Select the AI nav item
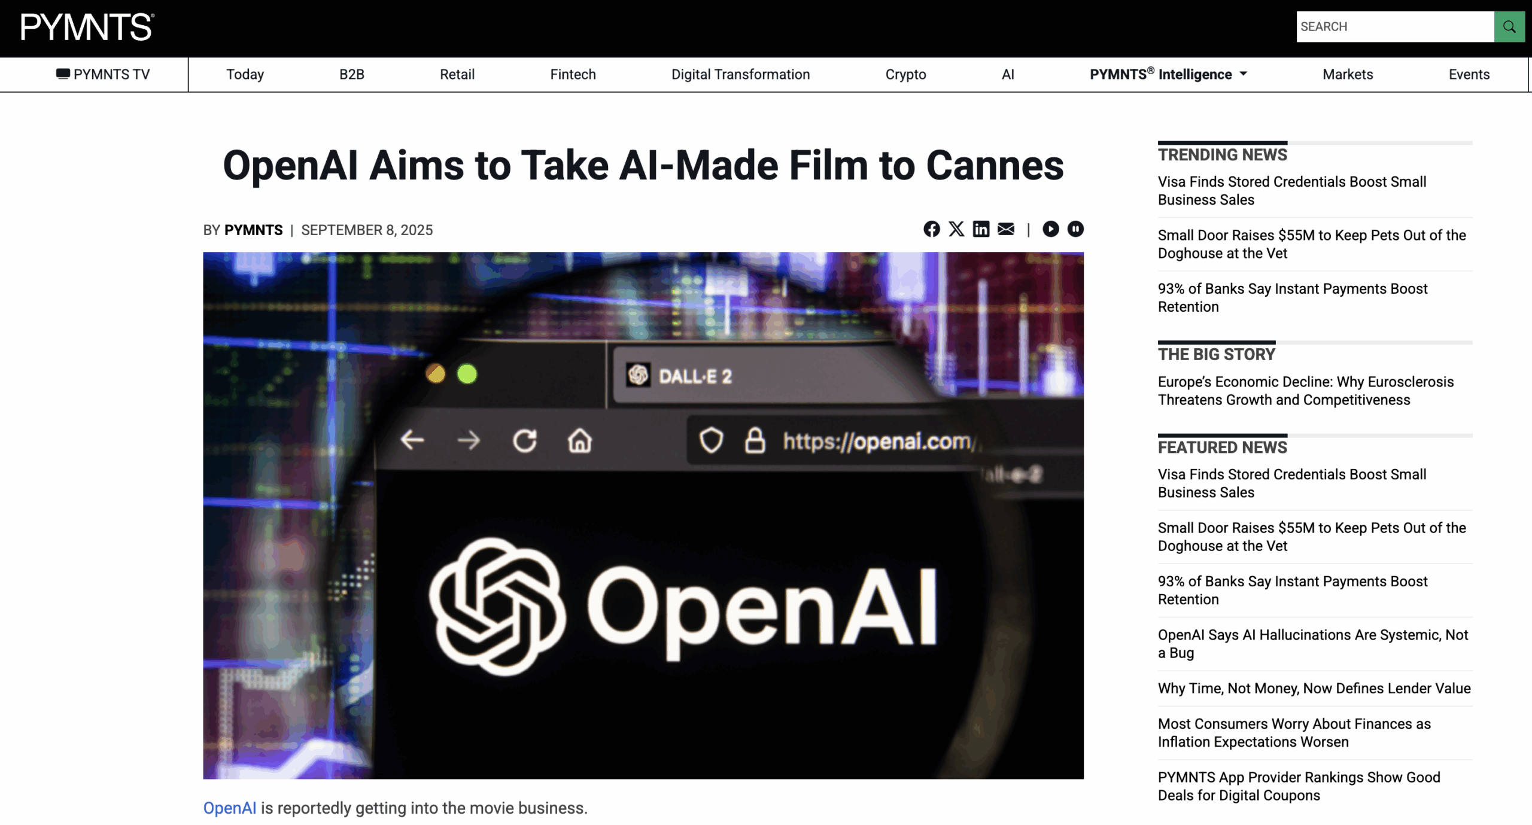 point(1008,74)
